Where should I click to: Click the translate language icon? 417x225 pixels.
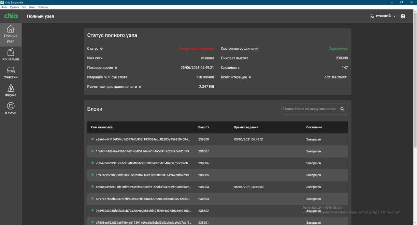click(x=372, y=16)
